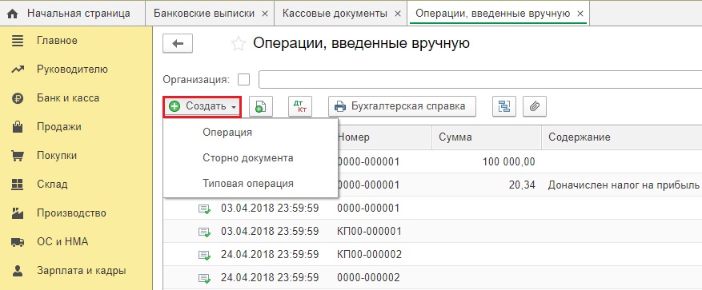Click document icon of row КП00-000001
This screenshot has height=290, width=702.
coord(205,232)
